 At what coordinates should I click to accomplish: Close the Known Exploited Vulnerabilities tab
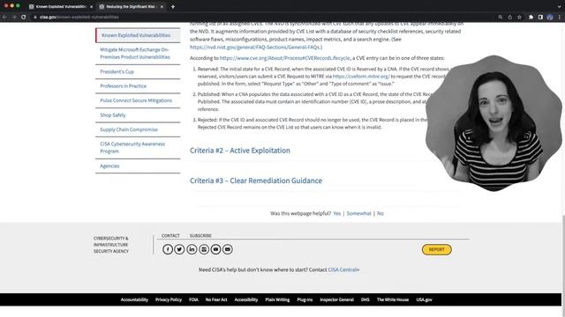tap(91, 6)
